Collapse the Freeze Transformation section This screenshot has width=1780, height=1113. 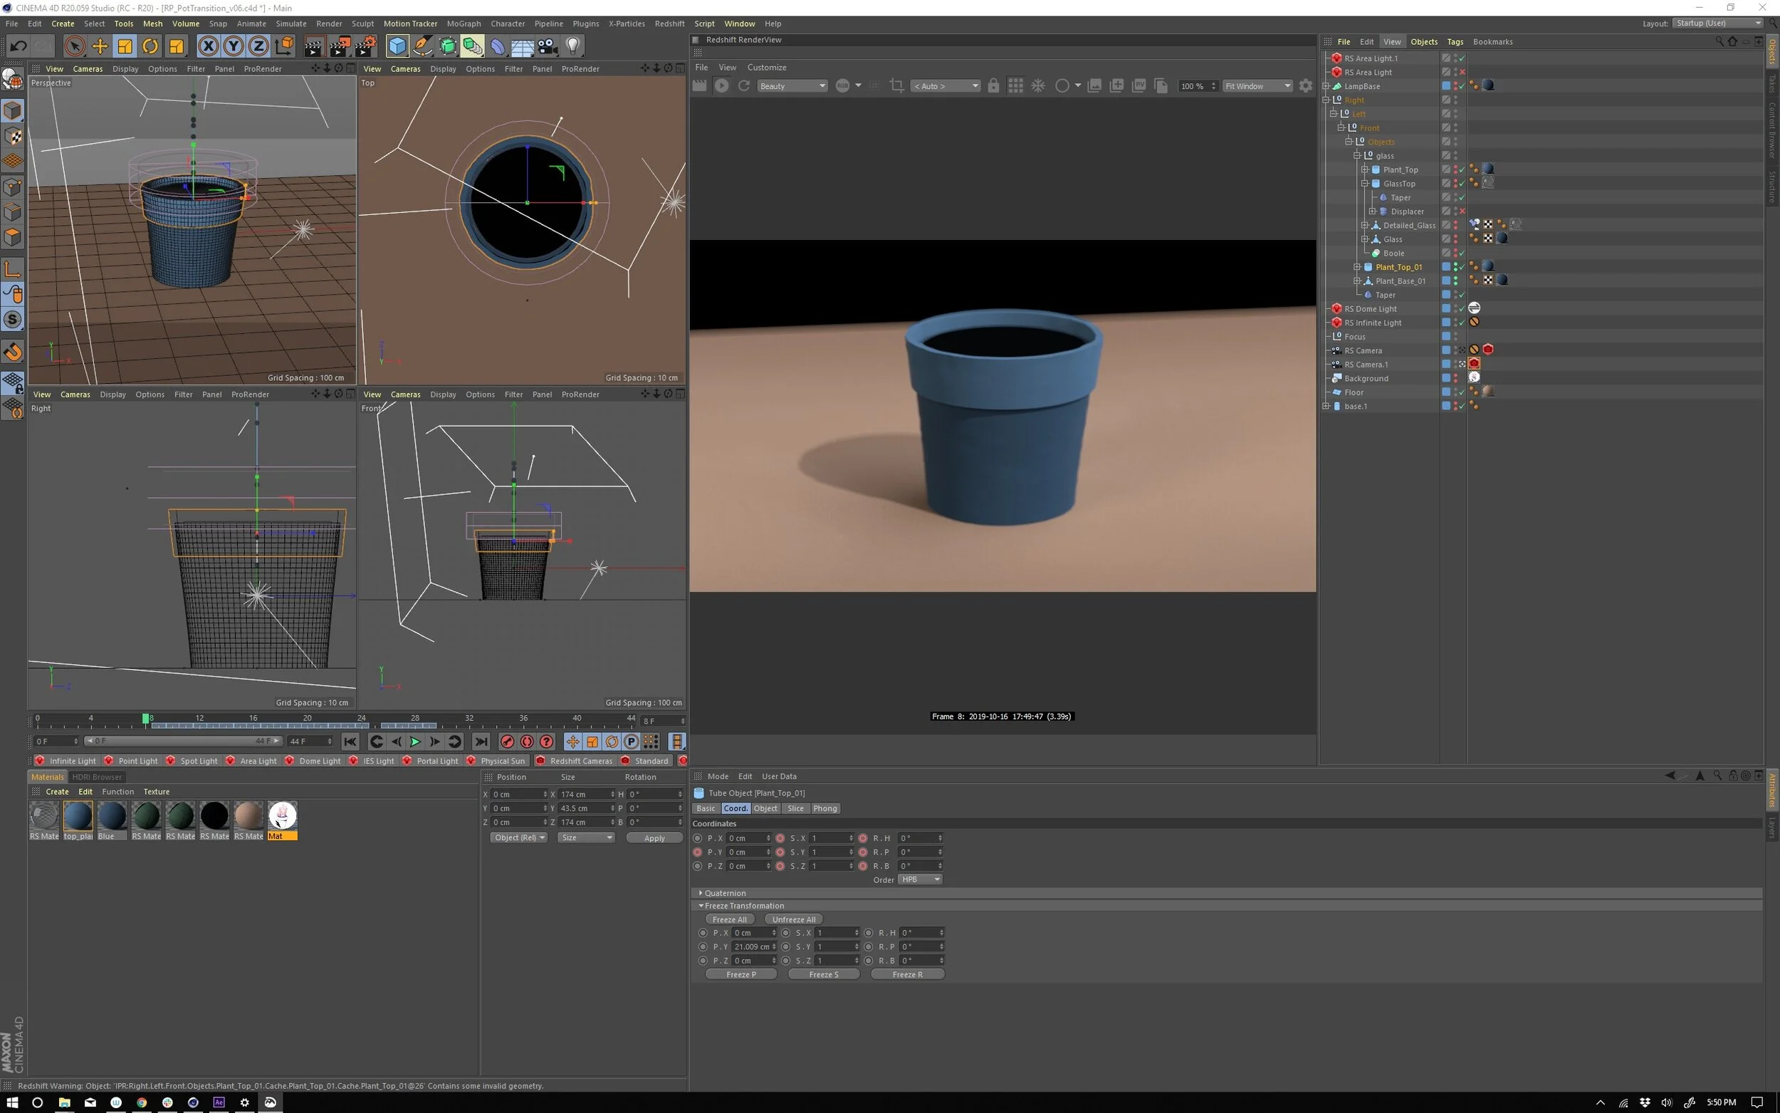701,906
